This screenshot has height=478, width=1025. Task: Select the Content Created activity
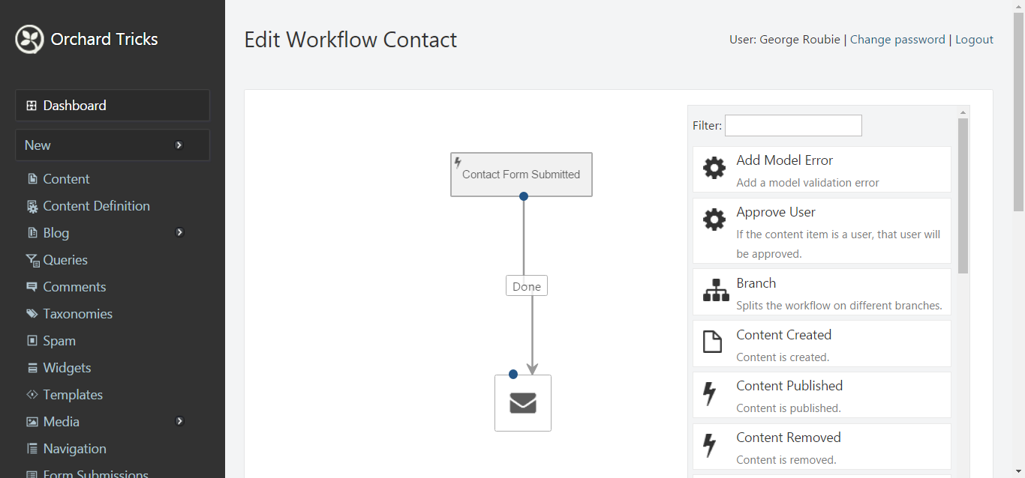[x=822, y=344]
